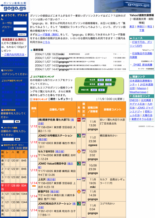Viewport: 155px width, 218px height.
Task: Click the ニュース panel header icon
Action: pyautogui.click(x=131, y=38)
